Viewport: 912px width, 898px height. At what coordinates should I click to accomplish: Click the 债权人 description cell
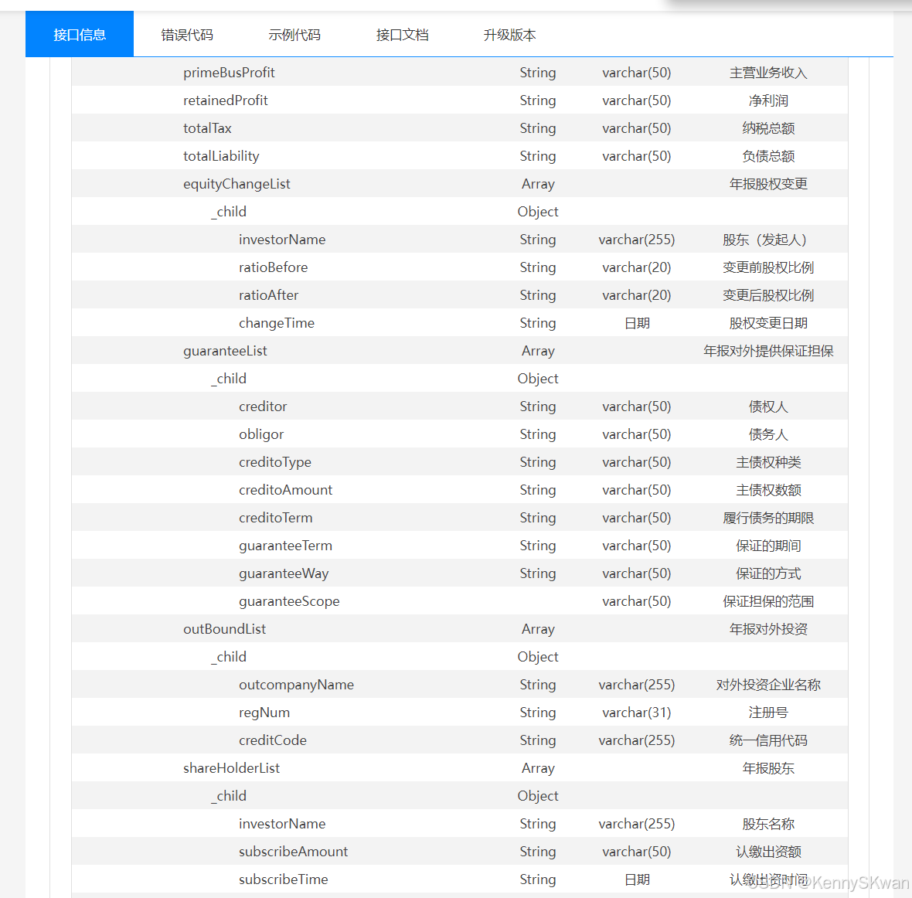767,407
